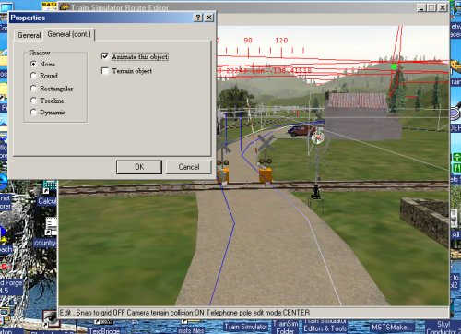This screenshot has width=461, height=334.
Task: Maximize the Train Simulator Route Editor window
Action: 431,7
